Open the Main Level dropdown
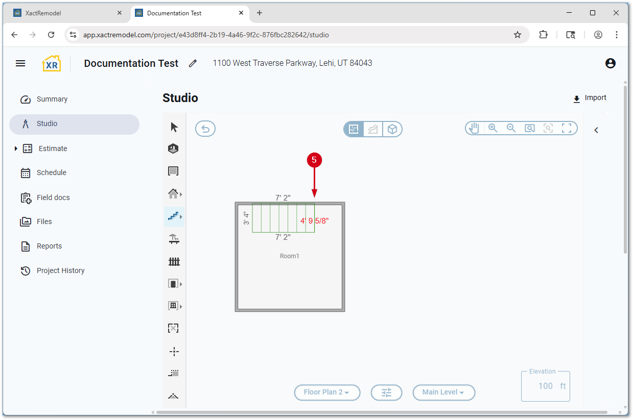 443,392
